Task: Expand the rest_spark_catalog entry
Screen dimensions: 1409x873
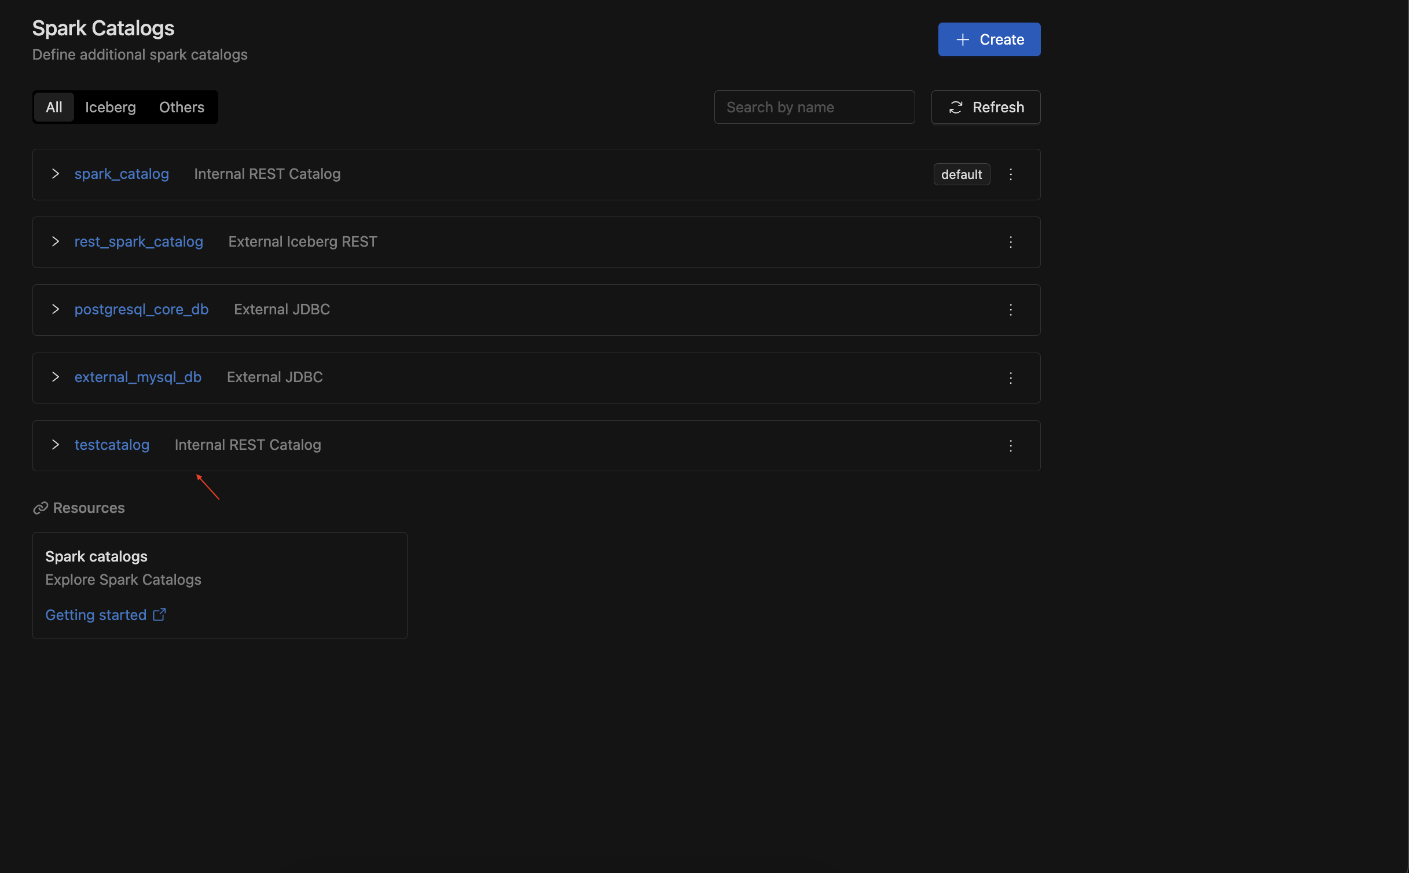Action: [56, 241]
